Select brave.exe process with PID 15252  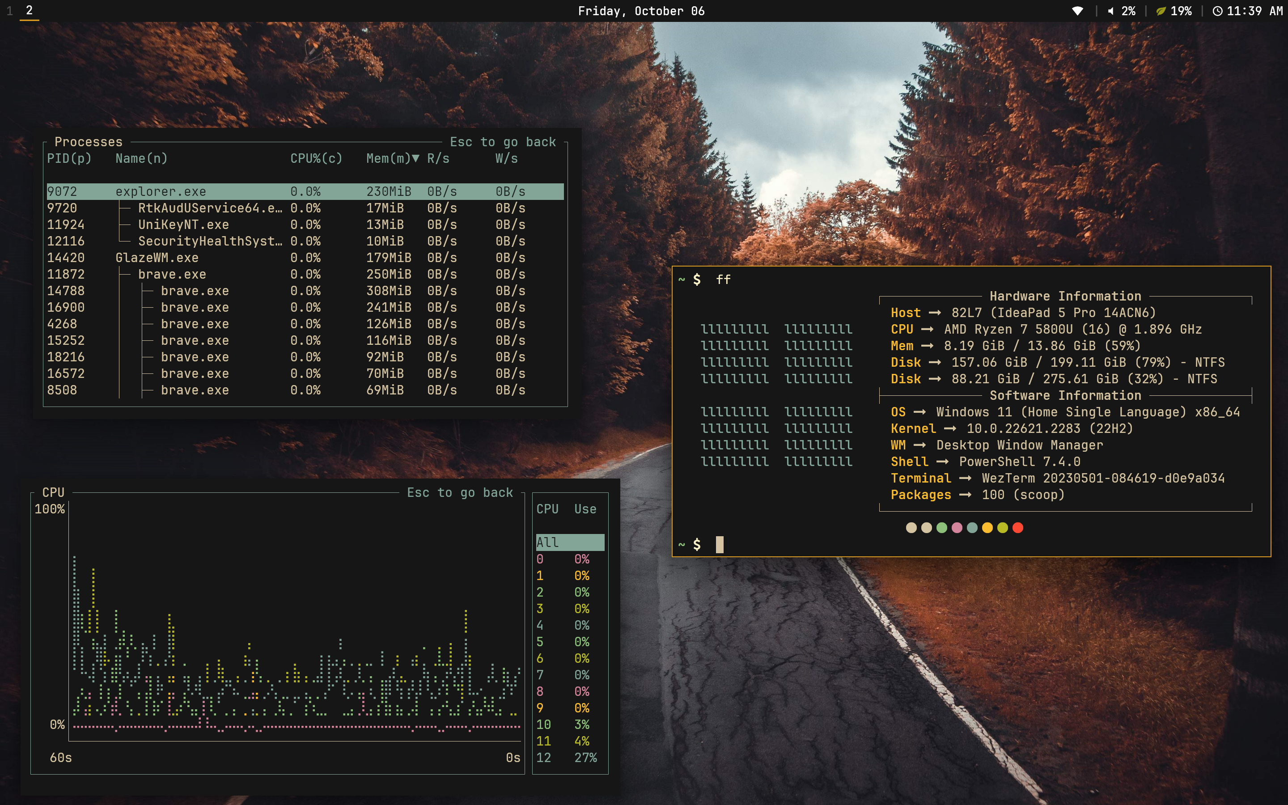[305, 340]
